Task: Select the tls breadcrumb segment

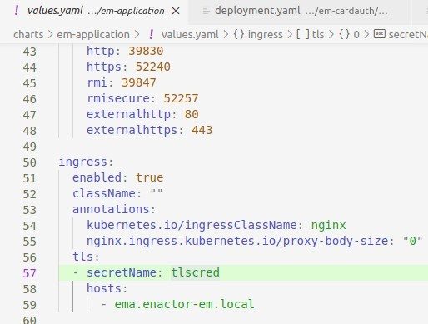Action: (318, 35)
